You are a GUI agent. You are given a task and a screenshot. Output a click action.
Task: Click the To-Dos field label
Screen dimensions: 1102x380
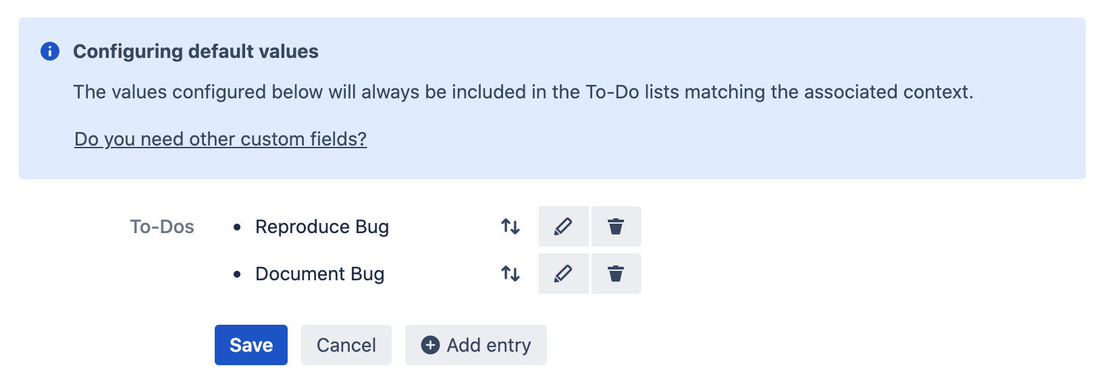point(162,227)
